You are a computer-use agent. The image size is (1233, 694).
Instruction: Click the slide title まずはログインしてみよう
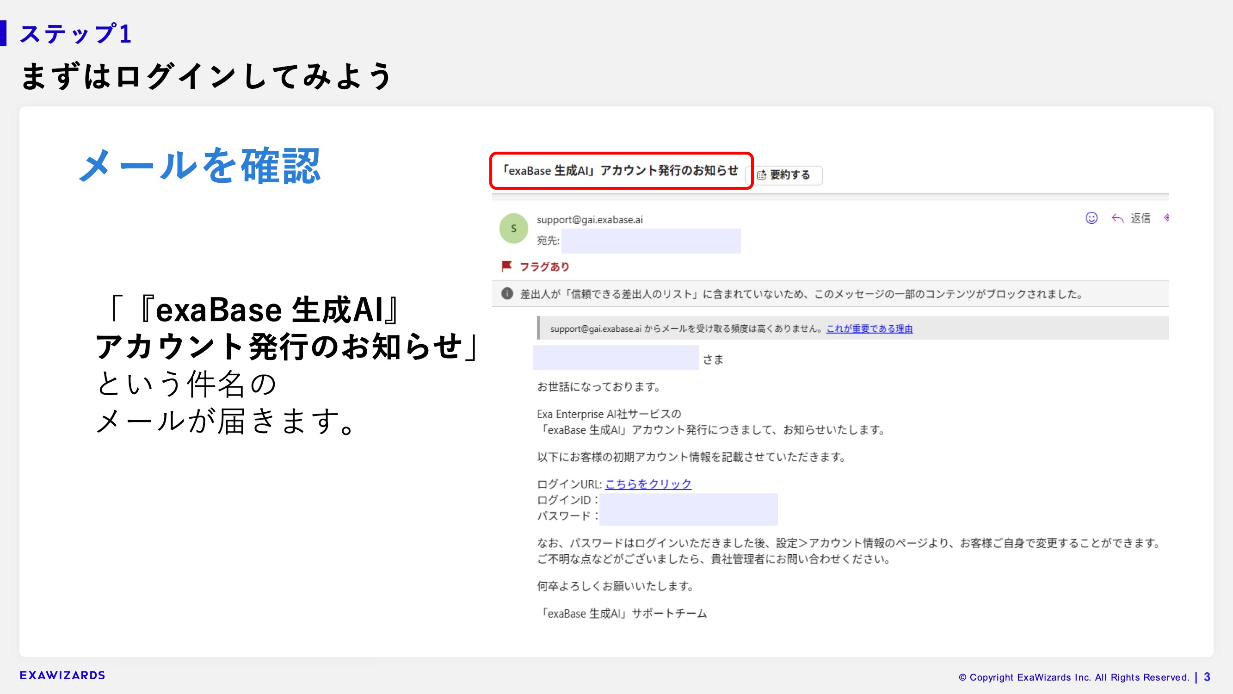207,76
